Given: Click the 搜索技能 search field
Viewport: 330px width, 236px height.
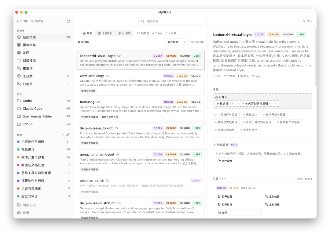Looking at the screenshot, I should [x=171, y=21].
